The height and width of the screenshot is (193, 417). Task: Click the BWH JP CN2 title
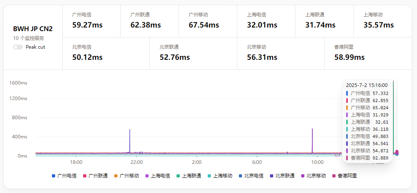click(x=33, y=29)
